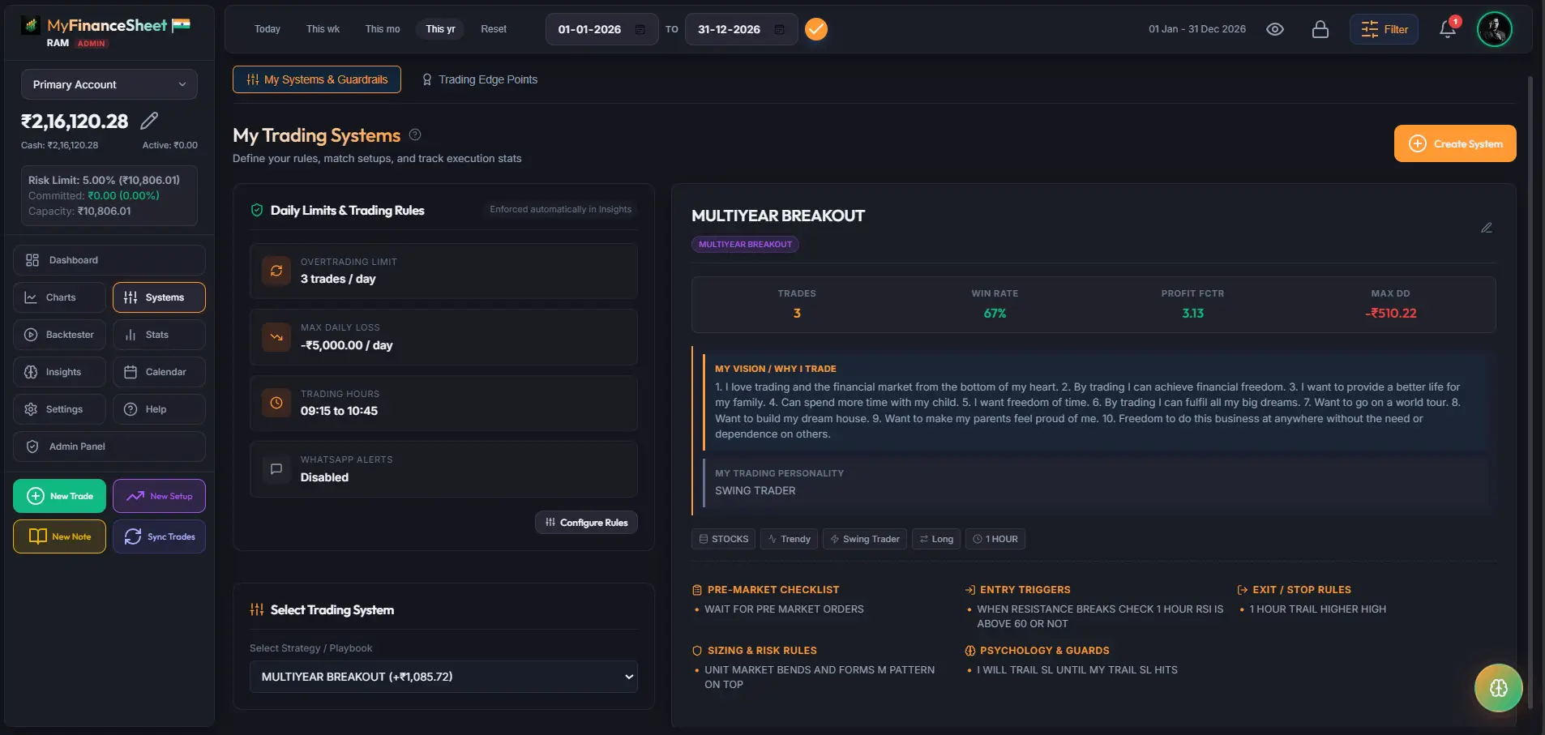
Task: Switch to My Systems & Guardrails tab
Action: (317, 79)
